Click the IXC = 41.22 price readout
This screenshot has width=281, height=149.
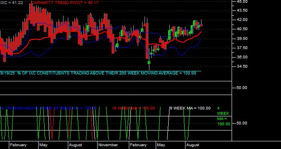[x=12, y=3]
